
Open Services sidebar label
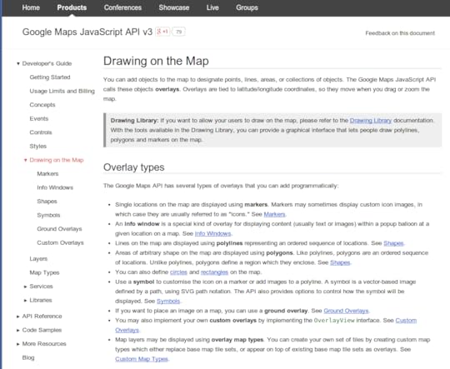point(41,286)
